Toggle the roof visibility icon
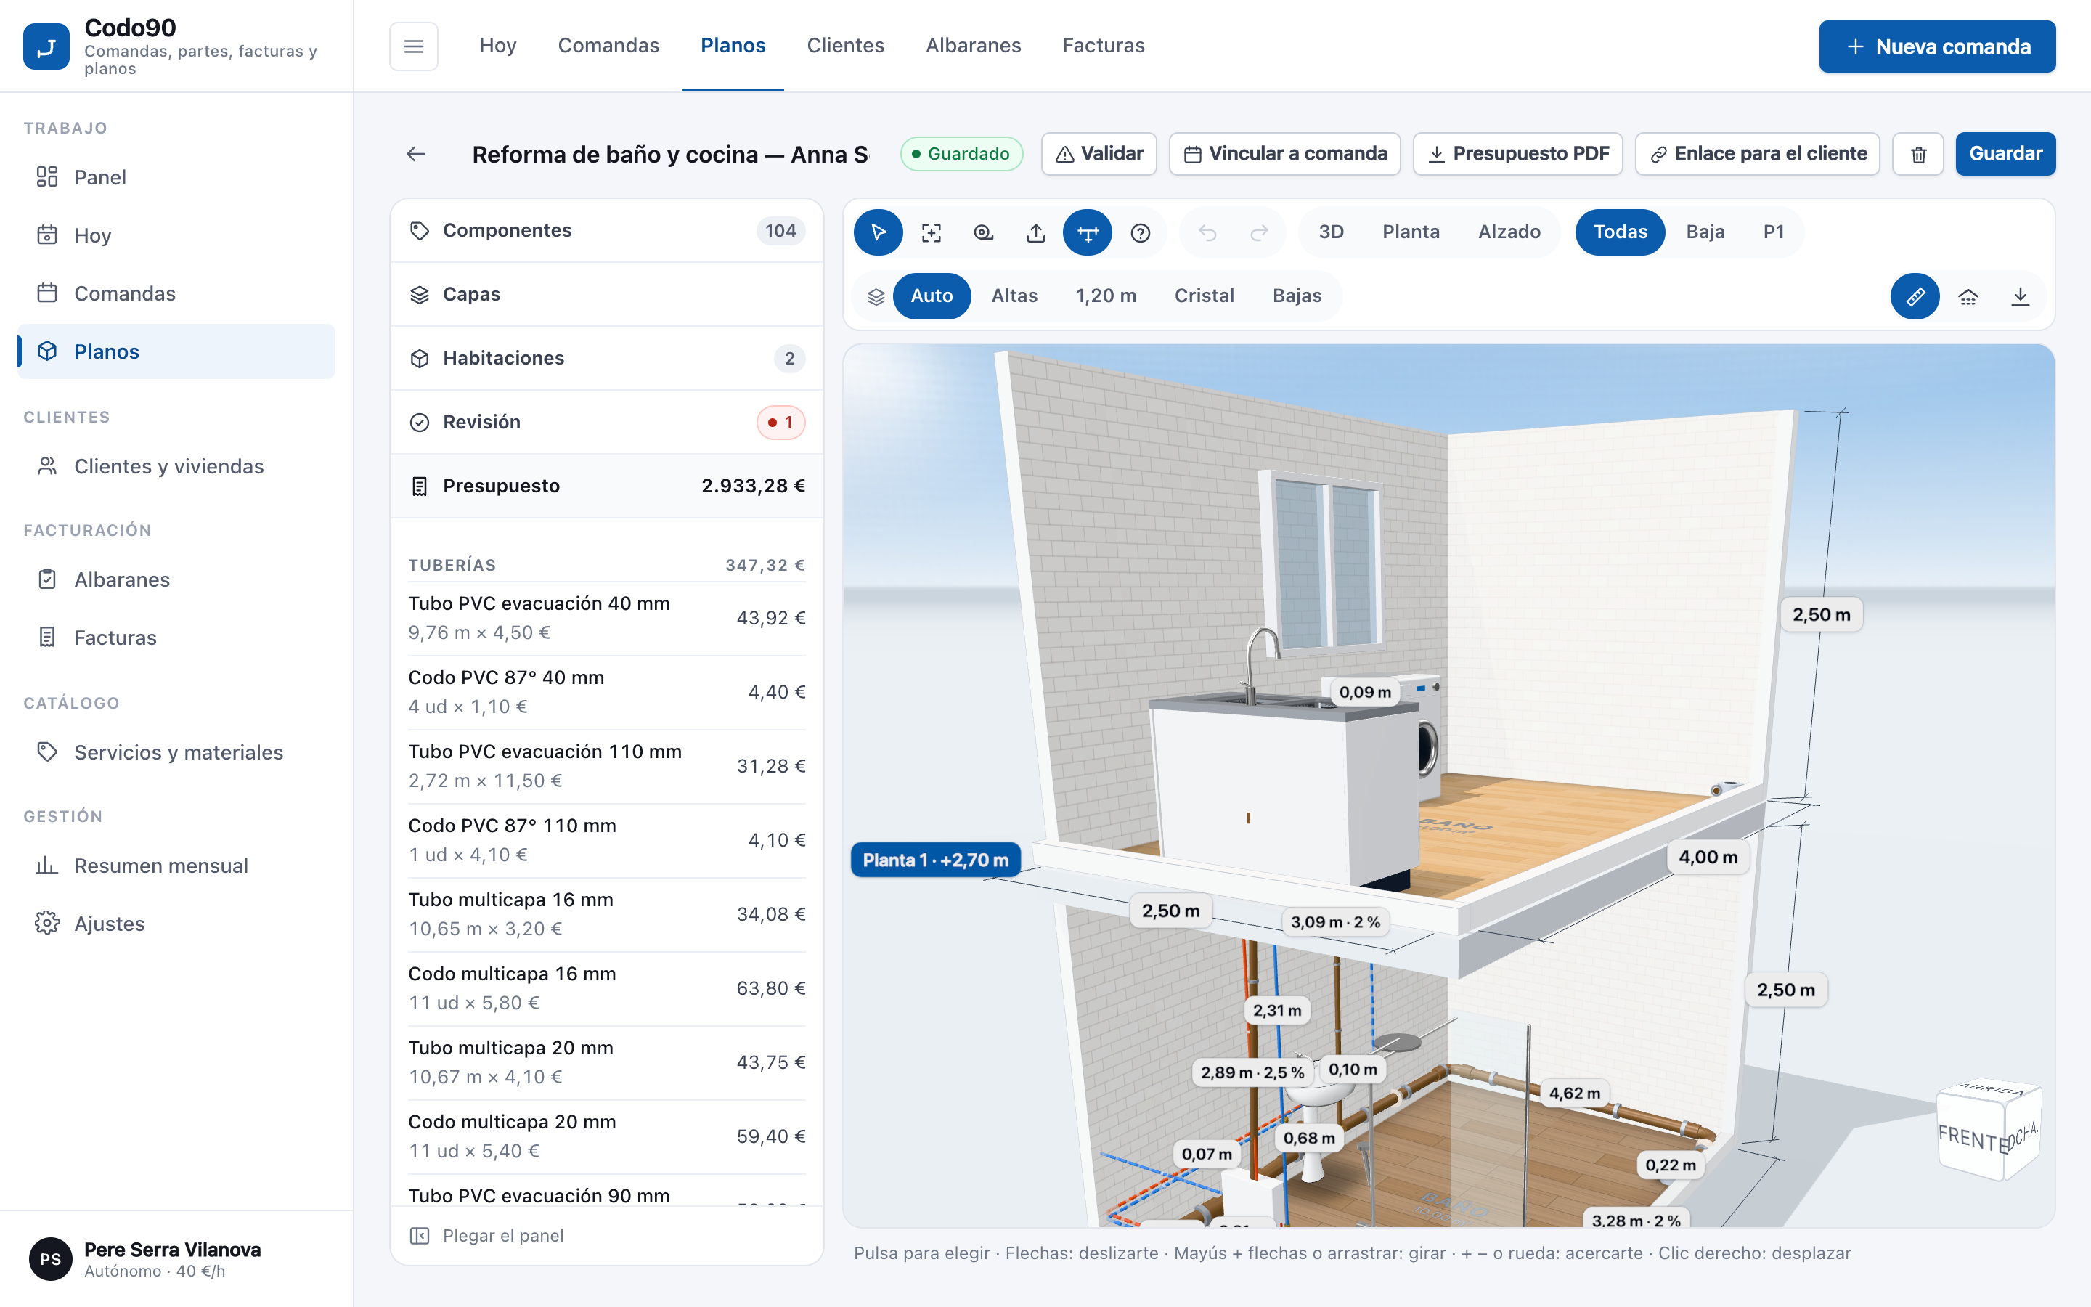 [1968, 296]
